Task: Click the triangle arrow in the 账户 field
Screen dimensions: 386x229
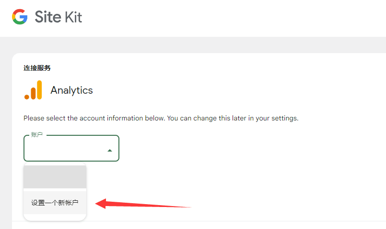Action: tap(110, 150)
